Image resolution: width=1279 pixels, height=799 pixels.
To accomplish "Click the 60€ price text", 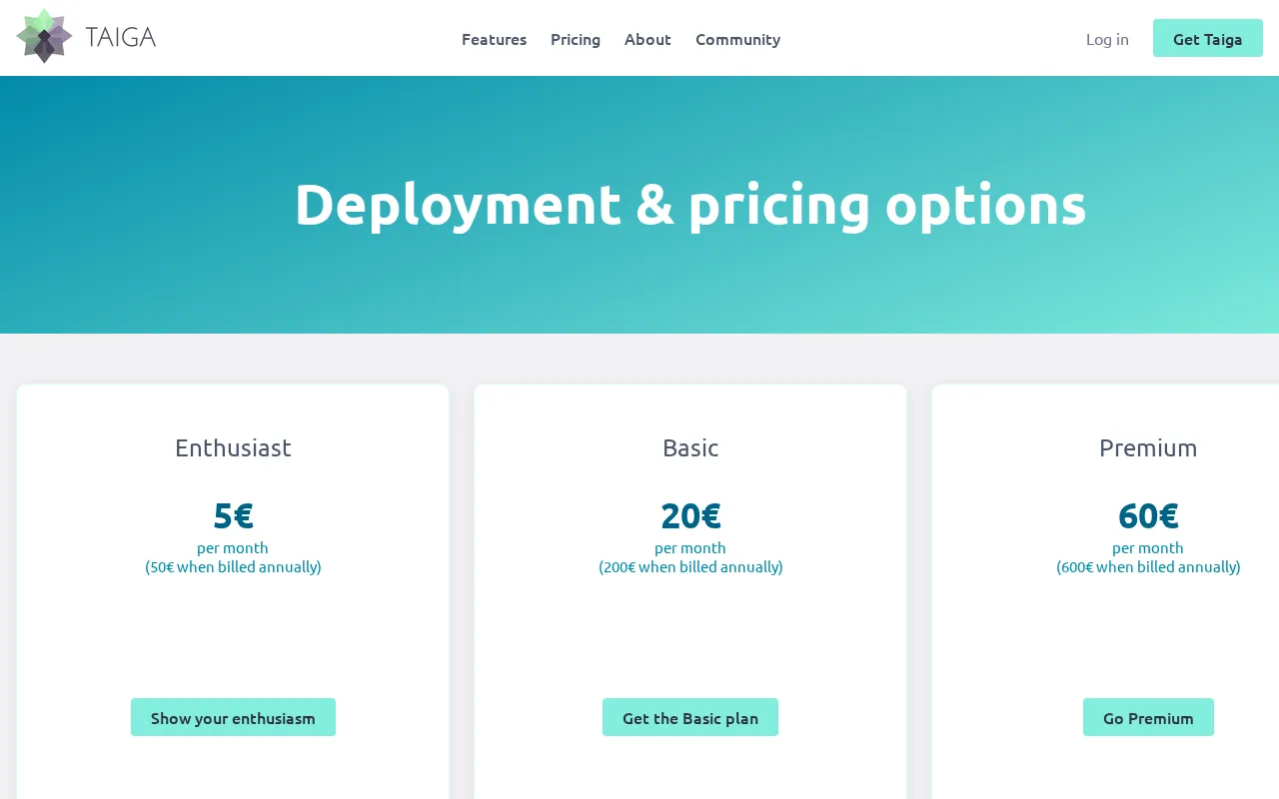I will point(1148,515).
